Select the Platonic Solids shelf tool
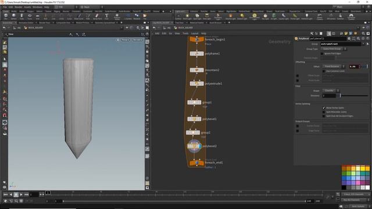The width and height of the screenshot is (372, 209). (x=117, y=16)
